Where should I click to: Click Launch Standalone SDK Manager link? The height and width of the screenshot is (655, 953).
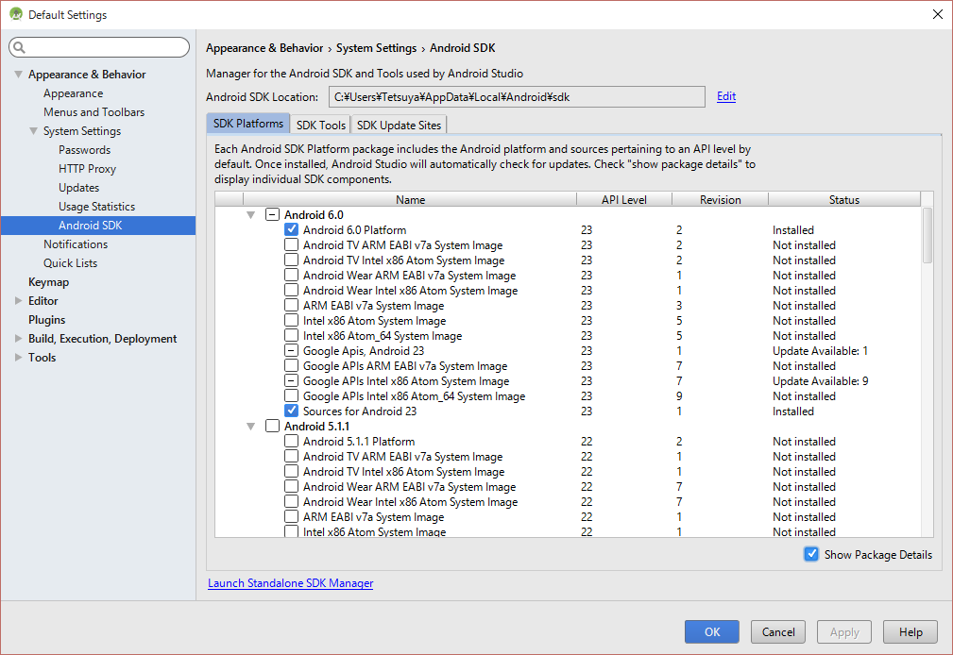[291, 582]
